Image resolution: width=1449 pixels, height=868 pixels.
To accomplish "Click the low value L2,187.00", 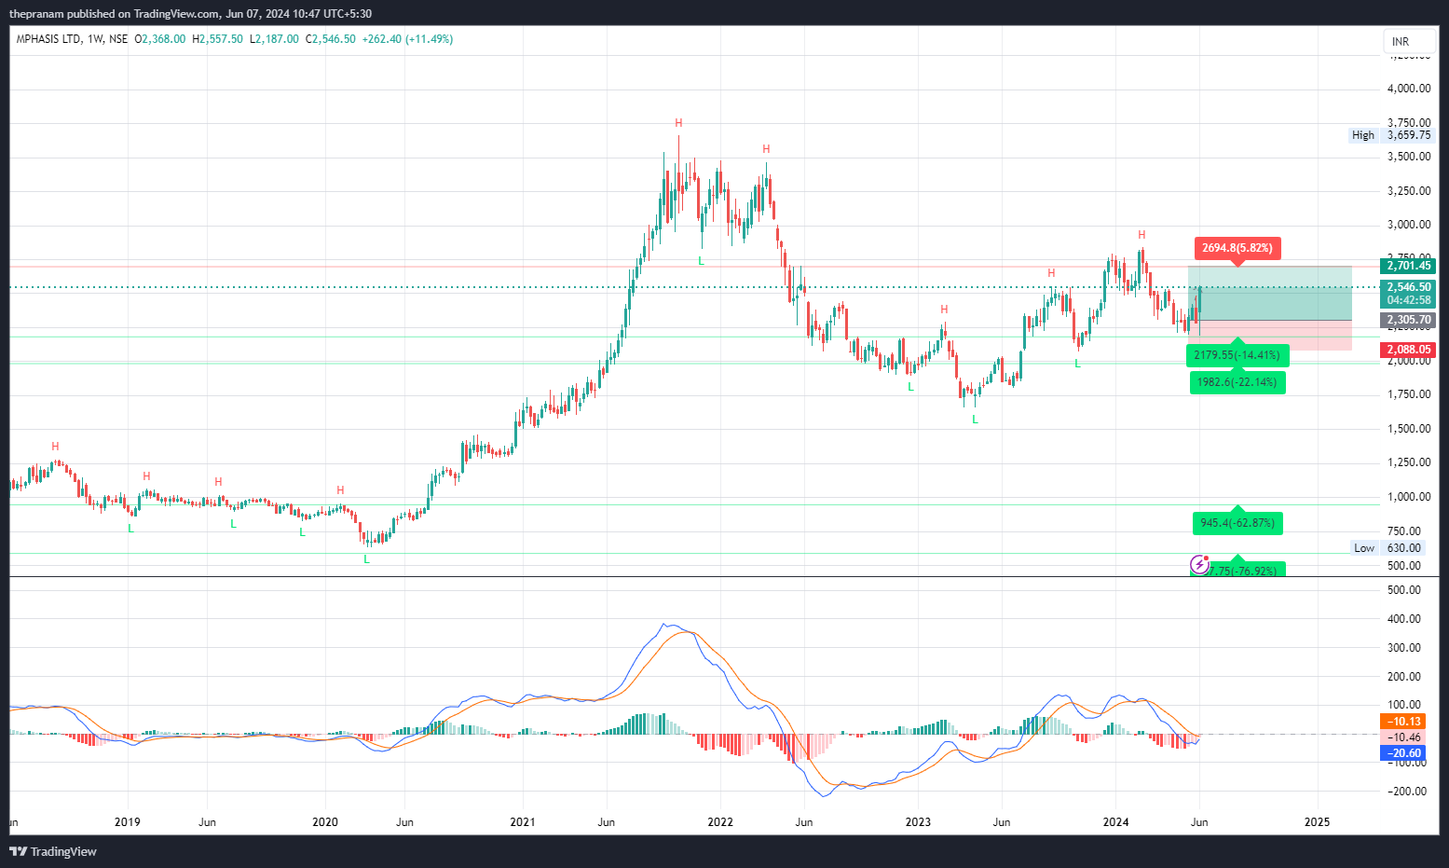I will click(x=274, y=39).
